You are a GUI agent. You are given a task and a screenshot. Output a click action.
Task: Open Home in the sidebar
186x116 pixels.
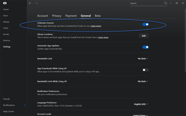(x=6, y=9)
